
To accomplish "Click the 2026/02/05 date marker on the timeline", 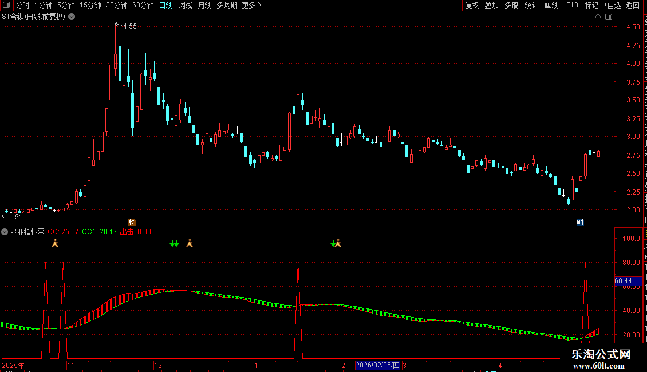I will (377, 365).
